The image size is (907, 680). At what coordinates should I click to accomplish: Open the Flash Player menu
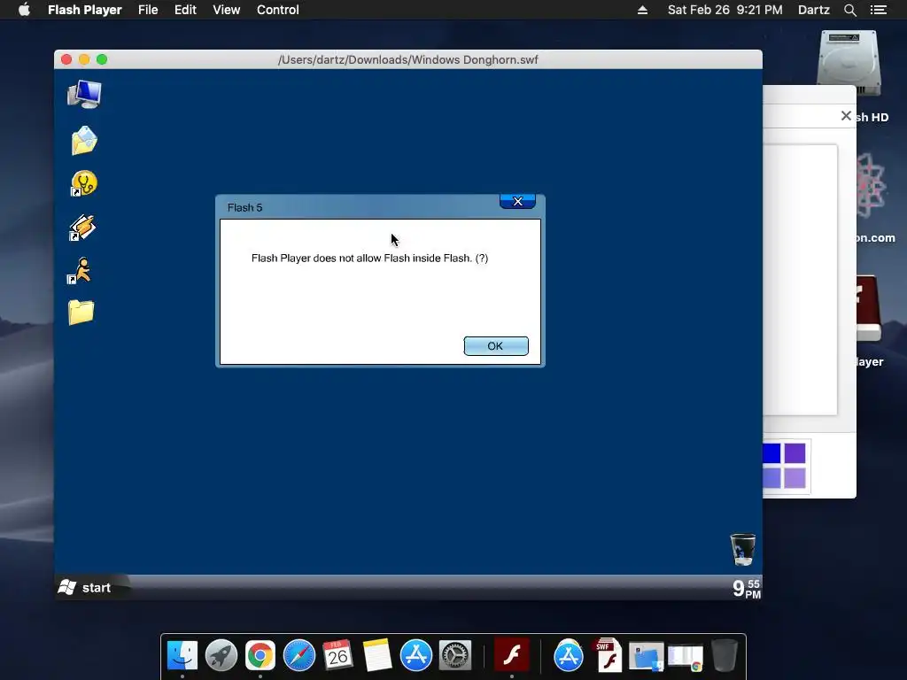point(84,10)
